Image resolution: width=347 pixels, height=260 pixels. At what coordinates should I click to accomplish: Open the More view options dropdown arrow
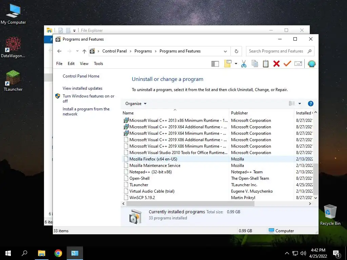[300, 104]
